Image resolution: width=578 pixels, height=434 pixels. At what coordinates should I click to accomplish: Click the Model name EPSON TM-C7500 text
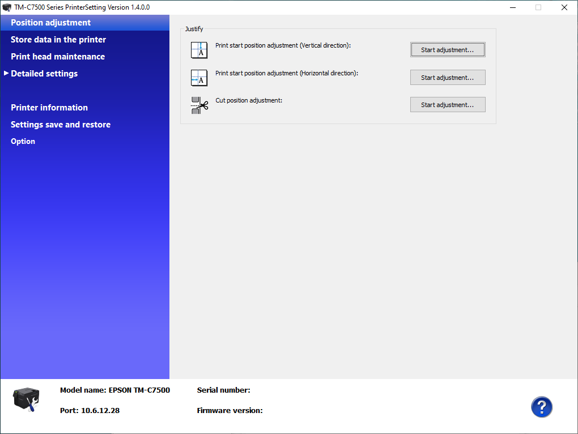114,390
